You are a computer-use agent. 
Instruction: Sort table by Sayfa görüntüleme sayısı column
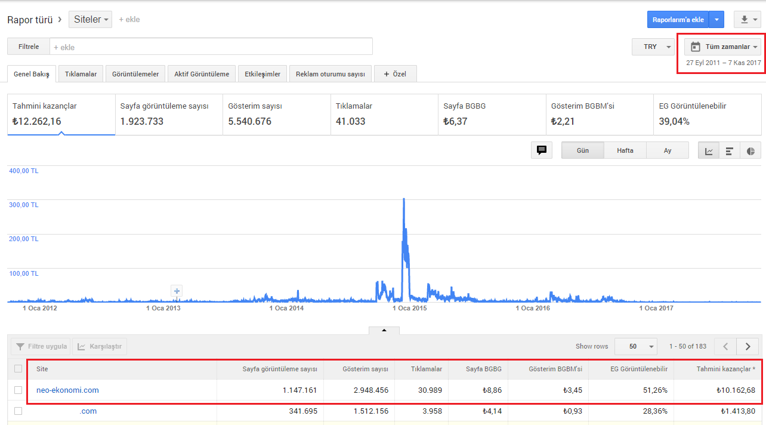coord(279,369)
